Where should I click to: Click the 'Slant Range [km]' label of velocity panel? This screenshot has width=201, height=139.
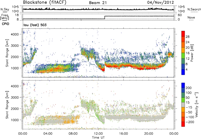[x=7, y=105]
